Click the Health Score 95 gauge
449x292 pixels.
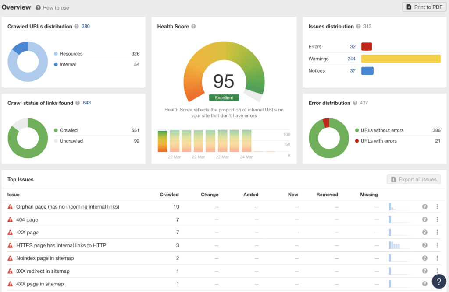(224, 71)
